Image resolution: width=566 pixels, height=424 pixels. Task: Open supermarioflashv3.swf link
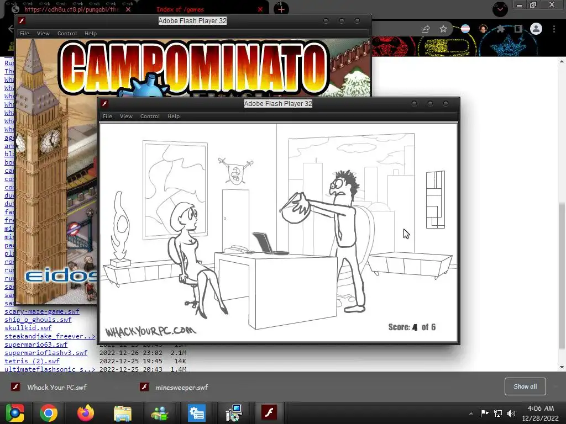[46, 353]
